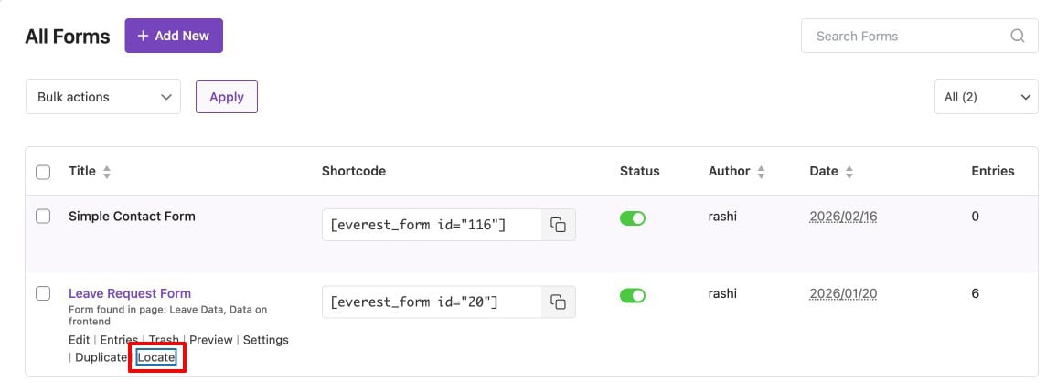Click entries count 6
This screenshot has height=392, width=1057.
976,293
